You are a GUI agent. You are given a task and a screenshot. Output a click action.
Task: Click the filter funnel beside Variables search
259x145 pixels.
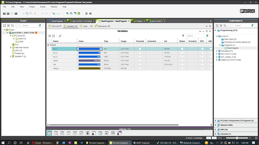[x=183, y=36]
